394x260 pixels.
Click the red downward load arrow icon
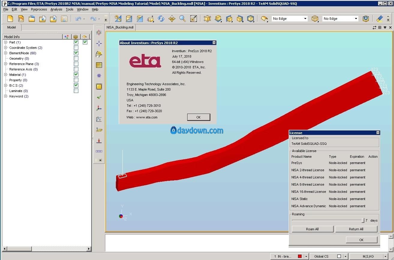click(x=99, y=141)
